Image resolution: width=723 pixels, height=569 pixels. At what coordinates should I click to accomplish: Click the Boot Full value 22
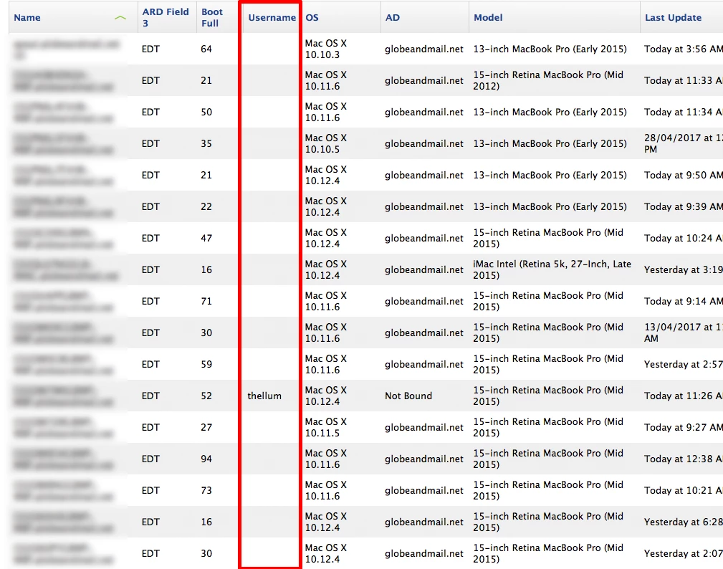coord(206,206)
